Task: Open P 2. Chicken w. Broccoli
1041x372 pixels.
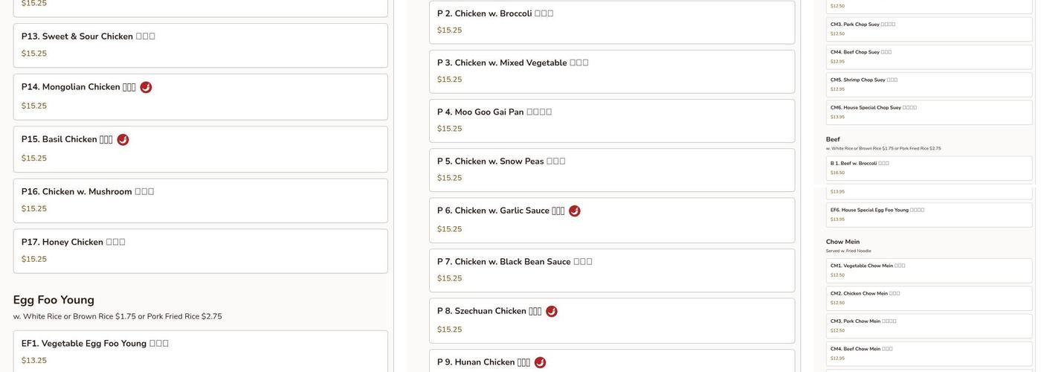Action: (611, 22)
